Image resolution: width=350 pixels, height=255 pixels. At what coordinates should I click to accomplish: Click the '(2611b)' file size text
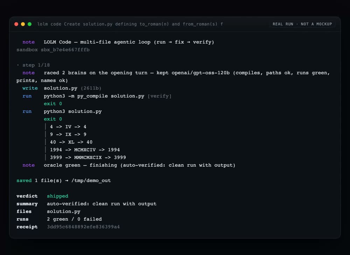(91, 88)
